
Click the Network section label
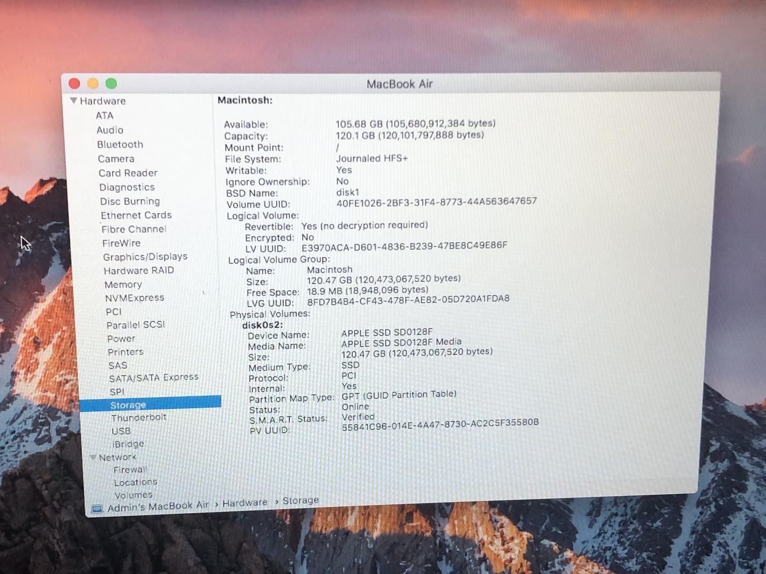[x=117, y=457]
